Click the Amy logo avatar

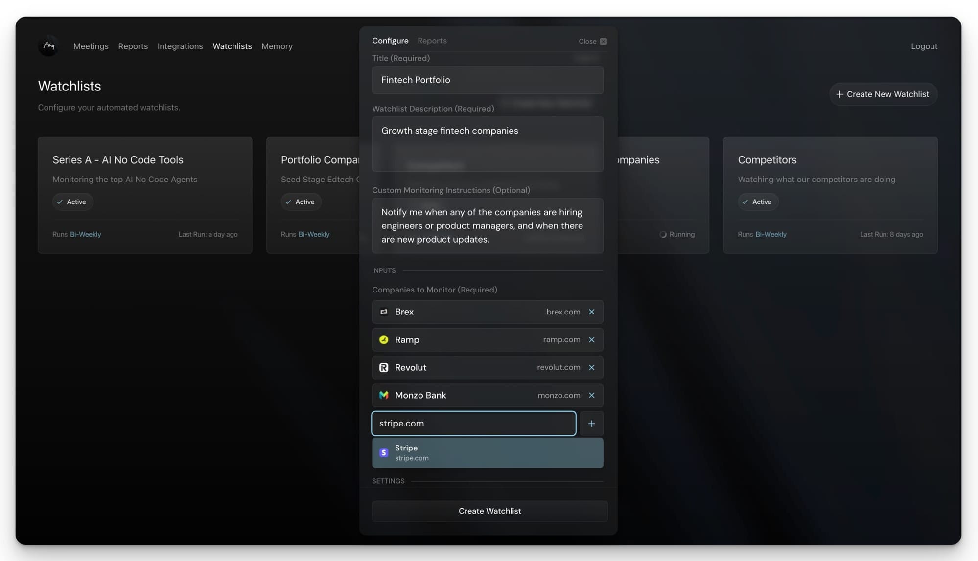48,46
